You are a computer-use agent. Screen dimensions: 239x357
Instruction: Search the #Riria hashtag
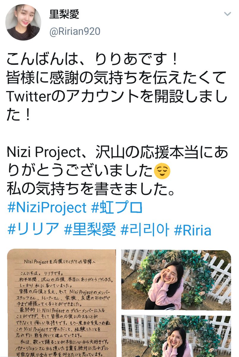193,230
